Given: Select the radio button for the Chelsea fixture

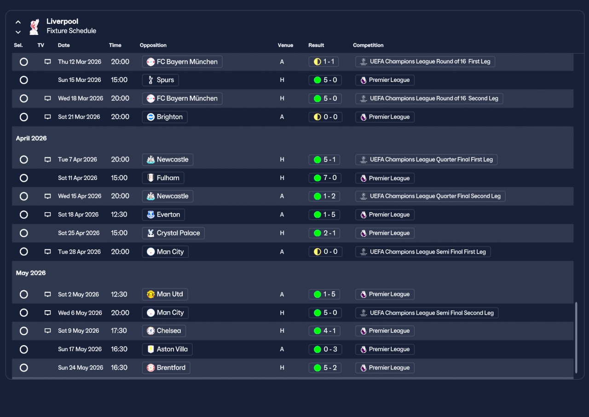Looking at the screenshot, I should tap(24, 331).
